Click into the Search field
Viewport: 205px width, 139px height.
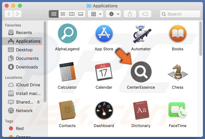(x=180, y=14)
